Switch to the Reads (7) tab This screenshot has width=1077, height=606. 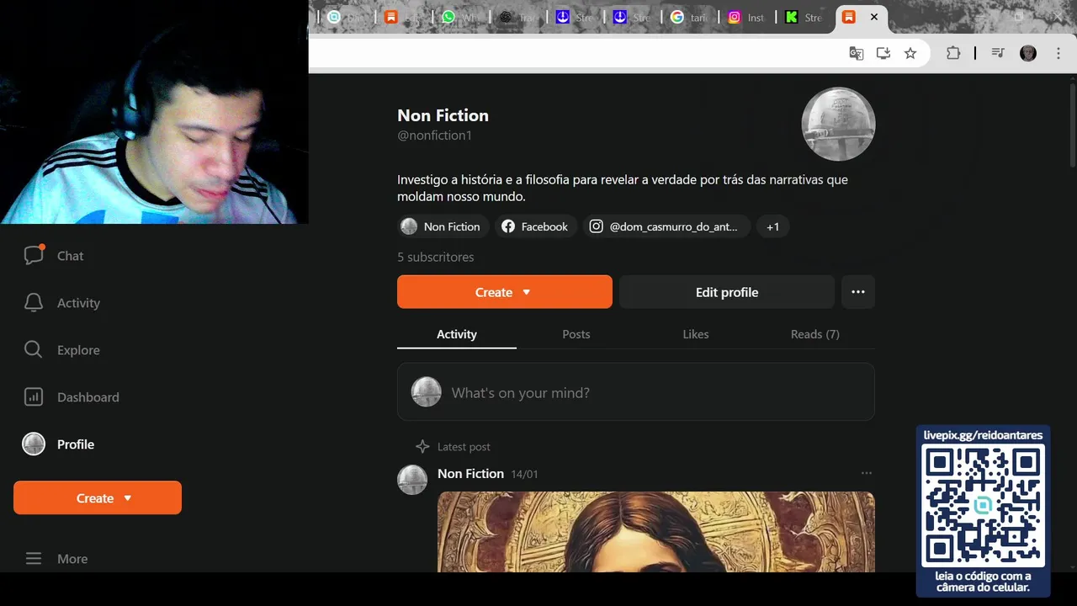coord(815,334)
